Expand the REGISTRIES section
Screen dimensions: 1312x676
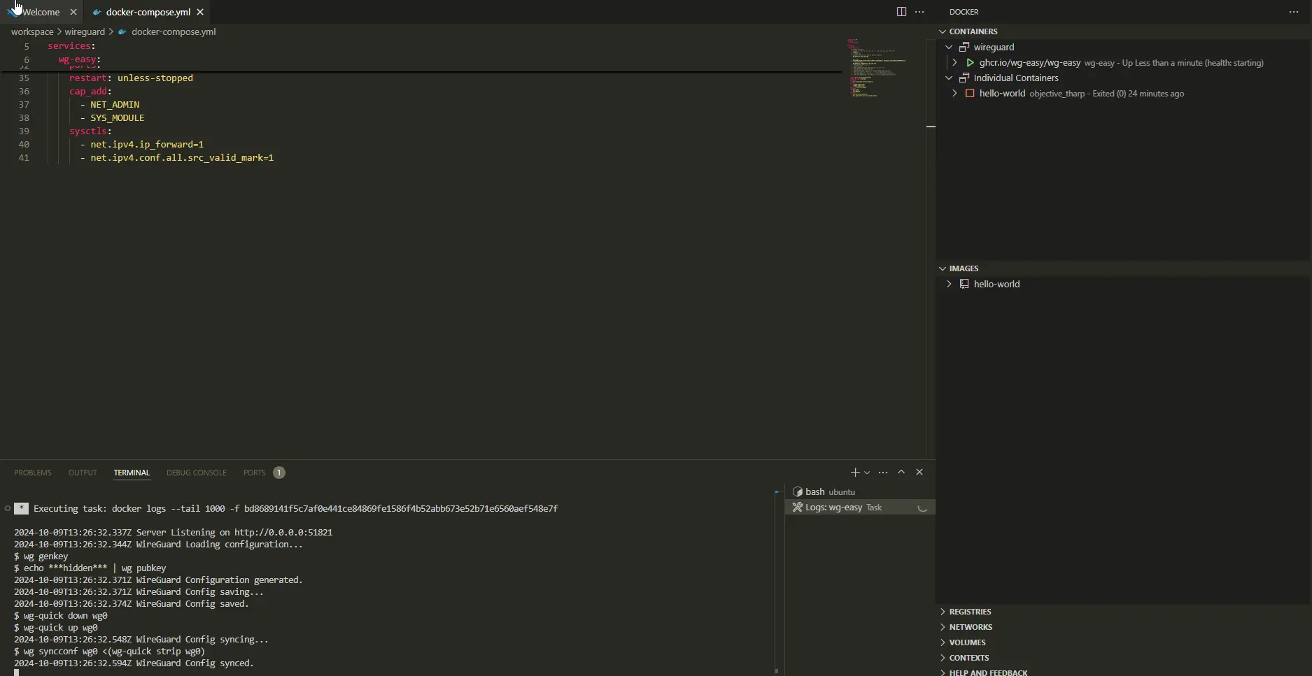[x=943, y=612]
